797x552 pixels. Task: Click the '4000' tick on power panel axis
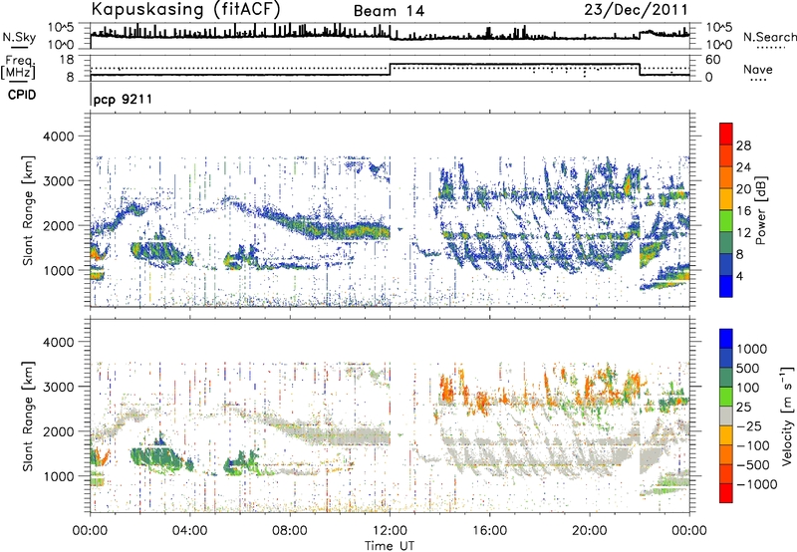pyautogui.click(x=59, y=137)
